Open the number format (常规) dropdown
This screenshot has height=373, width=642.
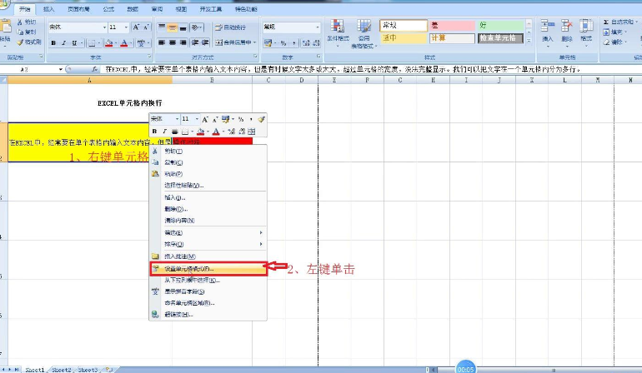[x=318, y=27]
